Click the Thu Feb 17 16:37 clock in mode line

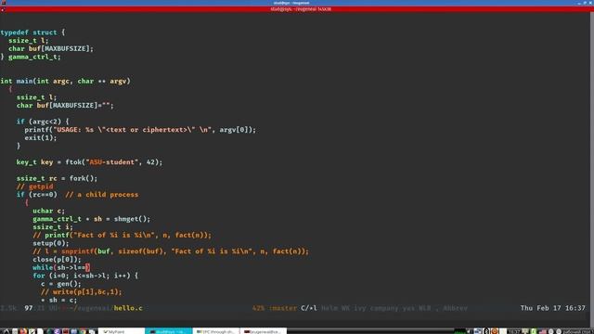[553, 308]
